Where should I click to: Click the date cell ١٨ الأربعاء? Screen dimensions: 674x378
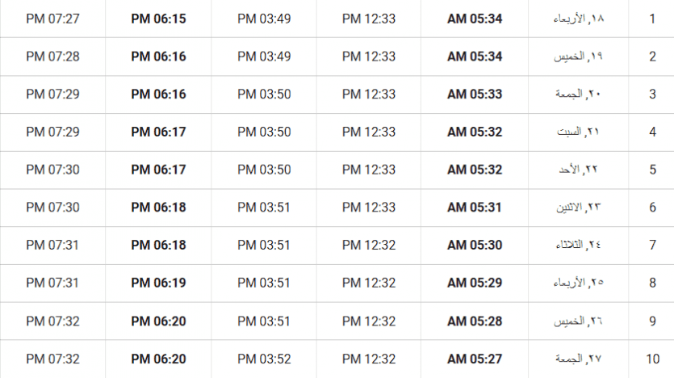pyautogui.click(x=579, y=19)
